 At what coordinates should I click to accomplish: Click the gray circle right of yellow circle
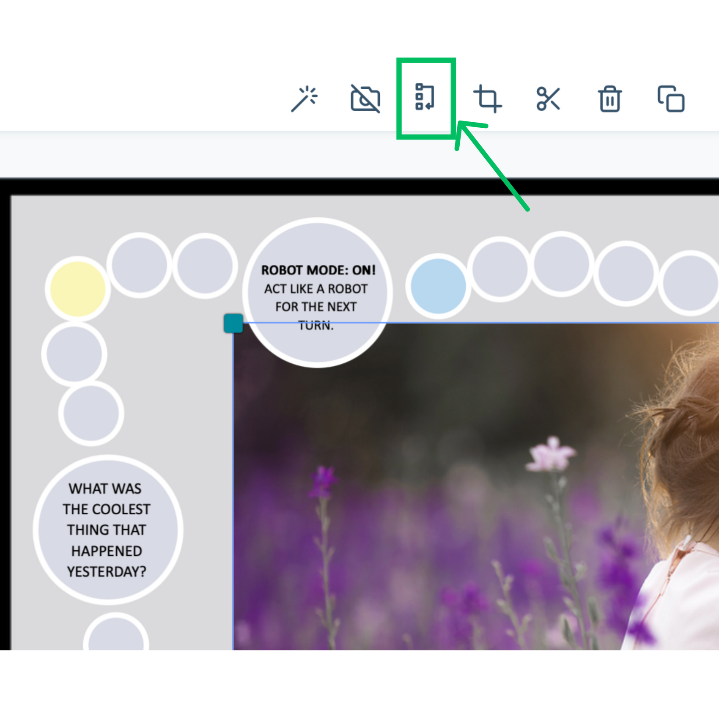[139, 265]
